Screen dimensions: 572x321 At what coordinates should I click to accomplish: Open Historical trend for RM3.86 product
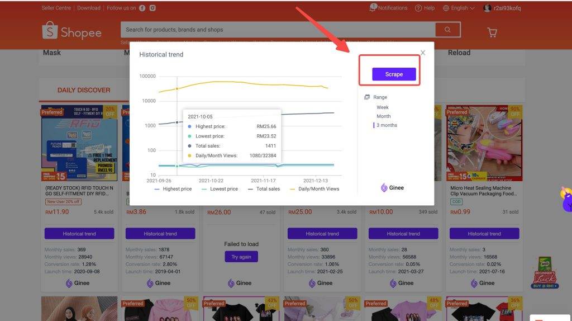(160, 234)
